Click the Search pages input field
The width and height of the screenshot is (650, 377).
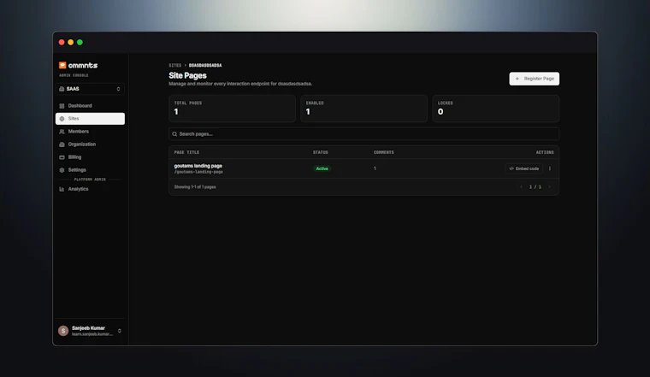pyautogui.click(x=363, y=134)
